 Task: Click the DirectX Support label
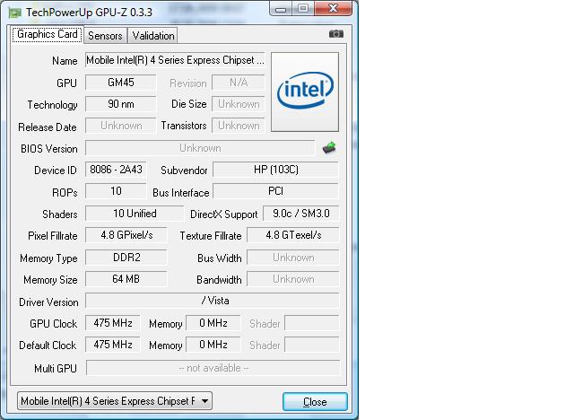pos(223,214)
